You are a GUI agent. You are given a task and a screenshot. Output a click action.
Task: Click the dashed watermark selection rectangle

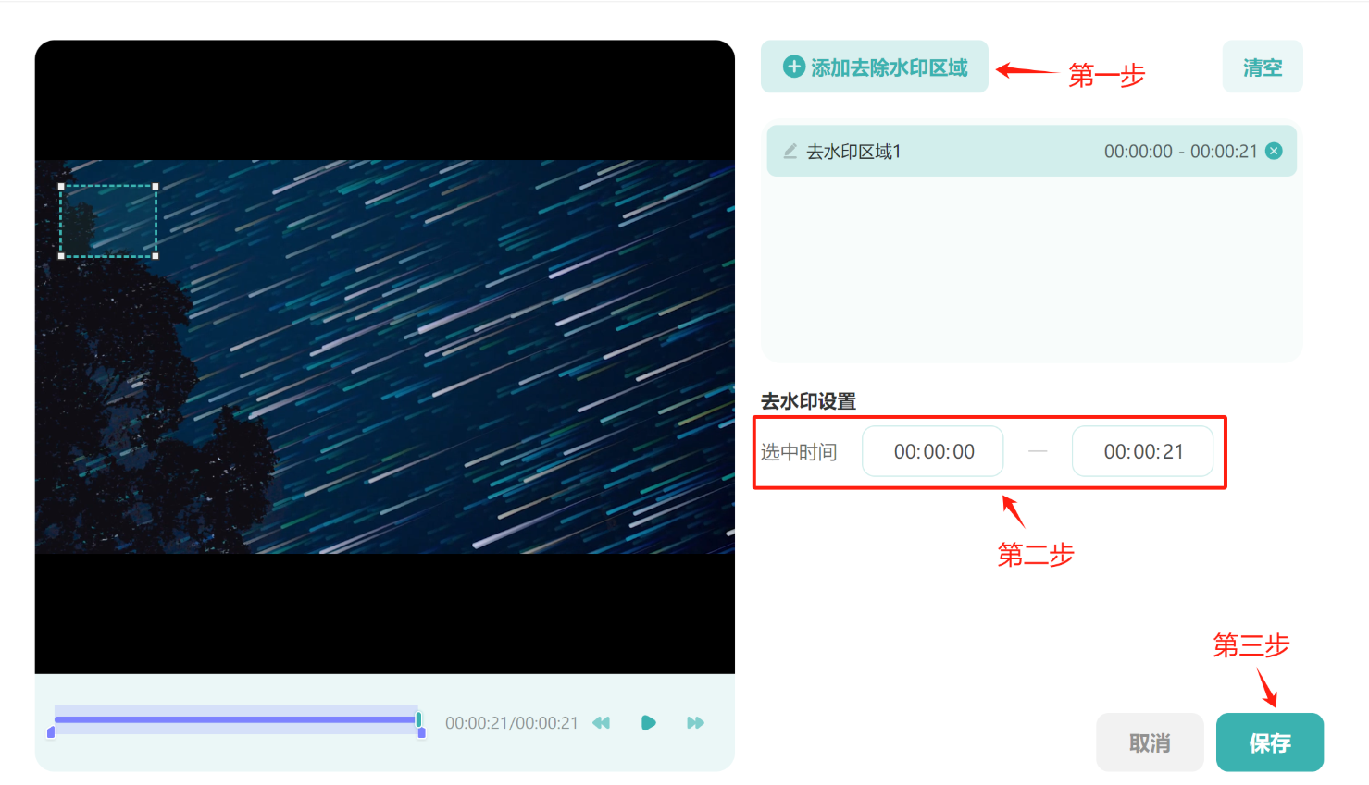(107, 220)
